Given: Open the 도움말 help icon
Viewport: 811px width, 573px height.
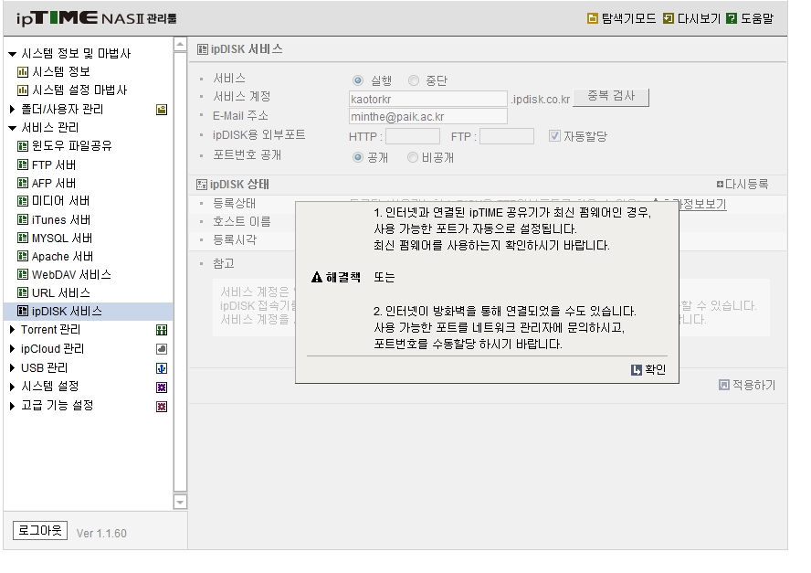Looking at the screenshot, I should (x=732, y=18).
